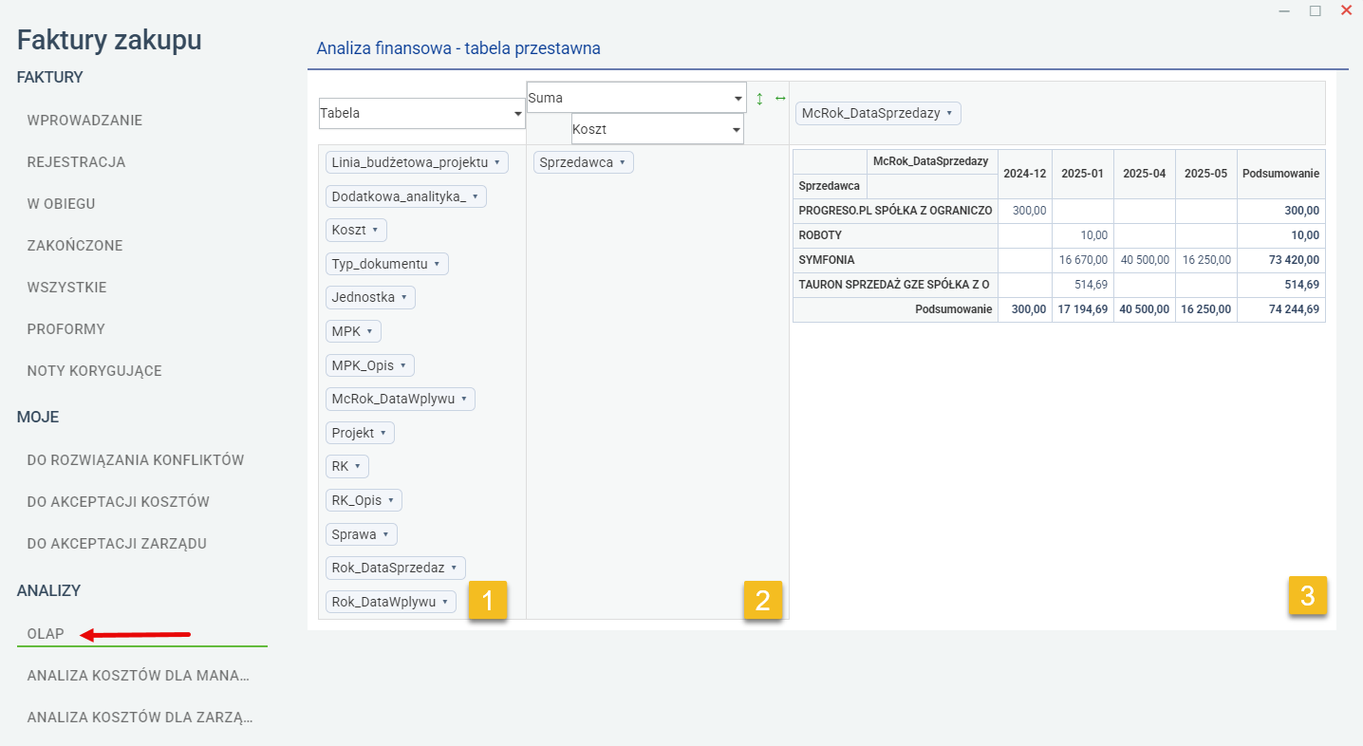
Task: Click the 40 500,00 SYMFONIA cell
Action: [x=1145, y=260]
